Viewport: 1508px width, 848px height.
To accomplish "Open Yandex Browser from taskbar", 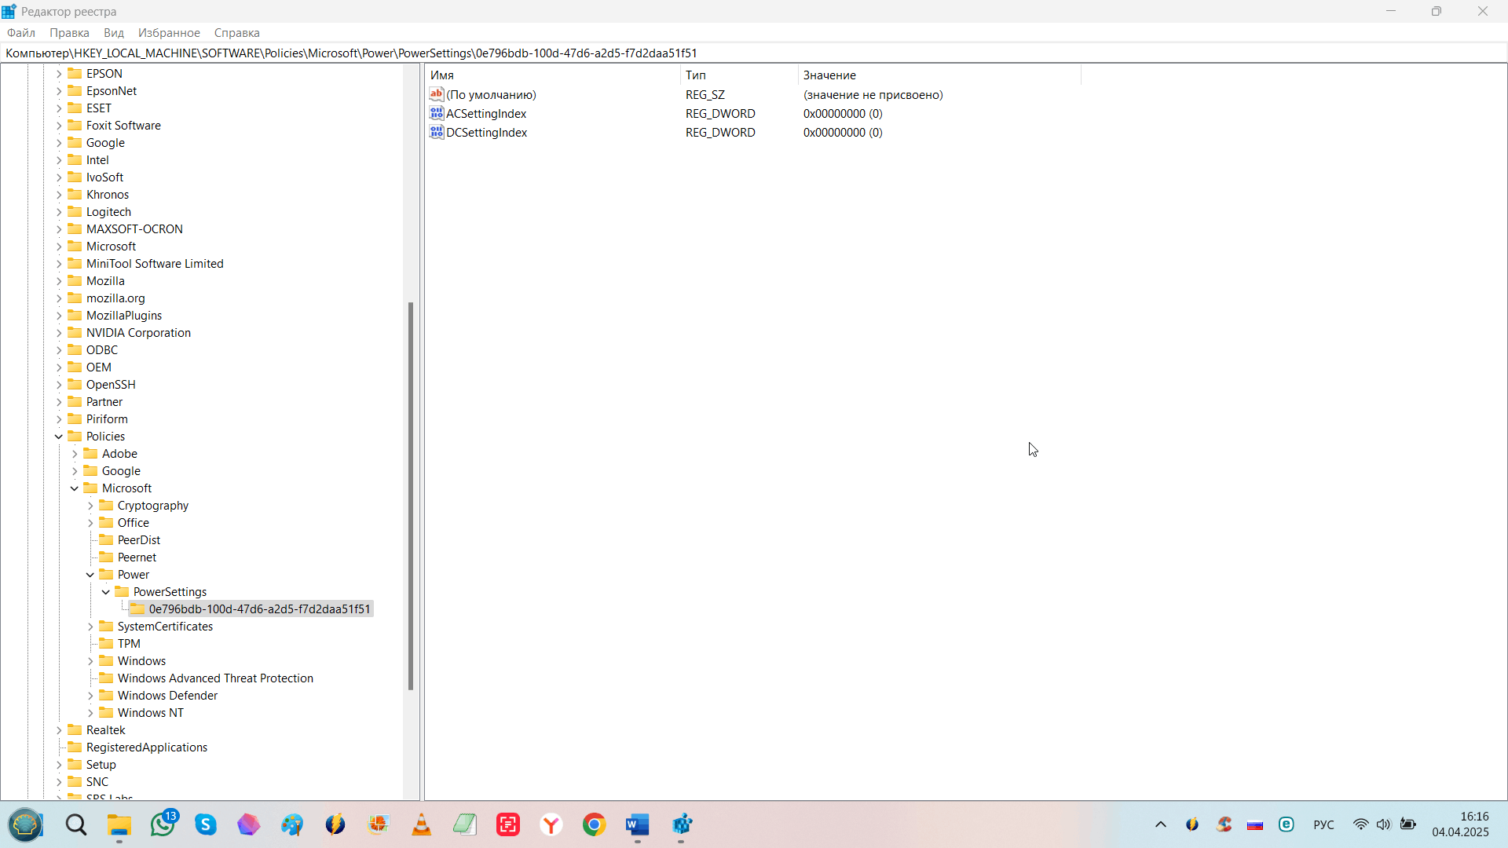I will [x=551, y=825].
